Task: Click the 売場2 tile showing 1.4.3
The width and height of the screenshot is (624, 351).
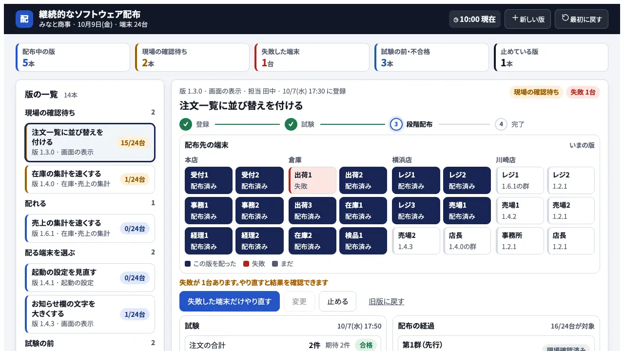Action: coord(416,241)
